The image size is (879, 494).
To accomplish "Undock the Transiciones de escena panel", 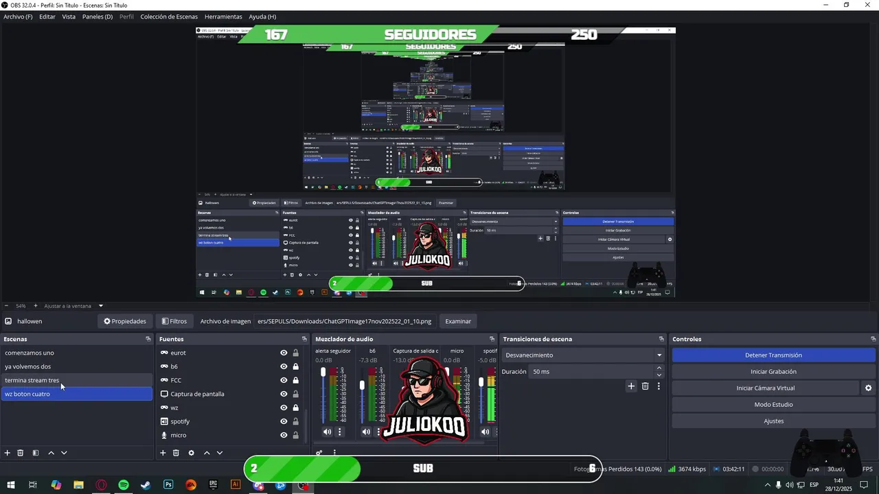I will coord(661,339).
